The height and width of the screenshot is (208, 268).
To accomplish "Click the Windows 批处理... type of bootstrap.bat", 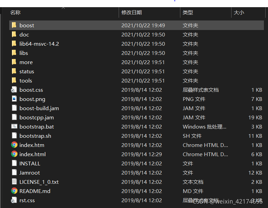I will (205, 127).
